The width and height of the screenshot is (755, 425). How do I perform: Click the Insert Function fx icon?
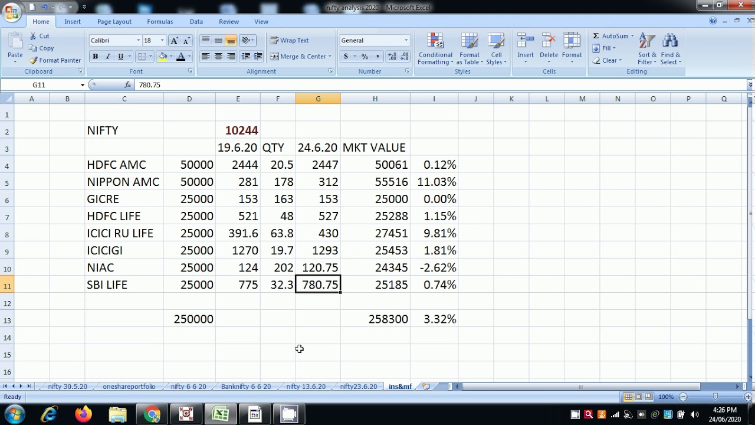tap(127, 85)
